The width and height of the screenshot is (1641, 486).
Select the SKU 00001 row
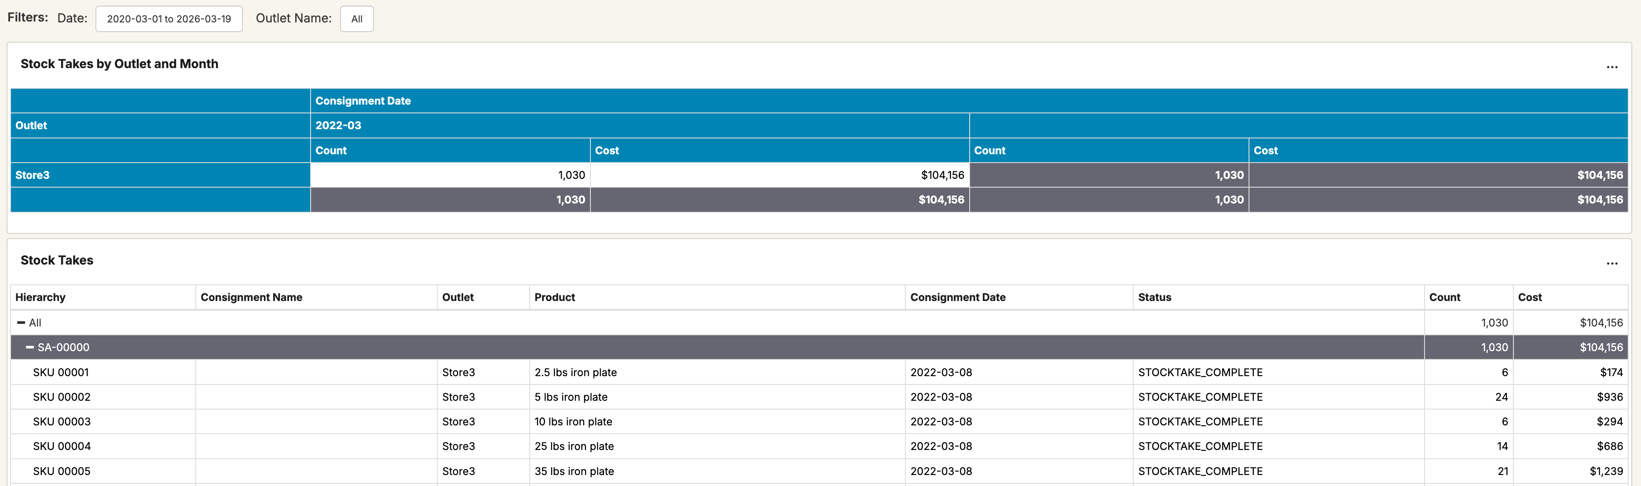coord(61,372)
